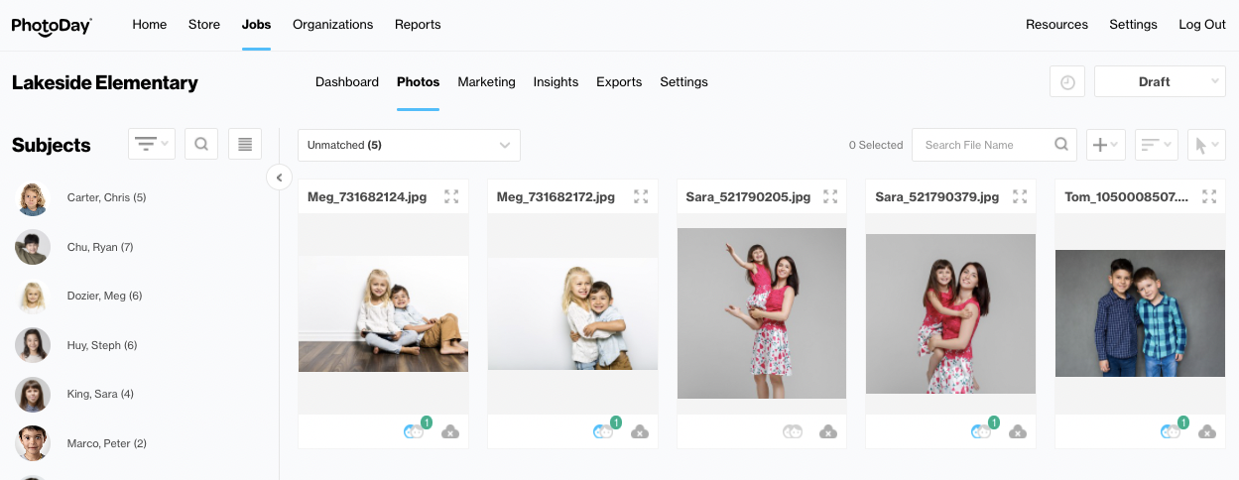Switch to the Dashboard tab

tap(347, 82)
